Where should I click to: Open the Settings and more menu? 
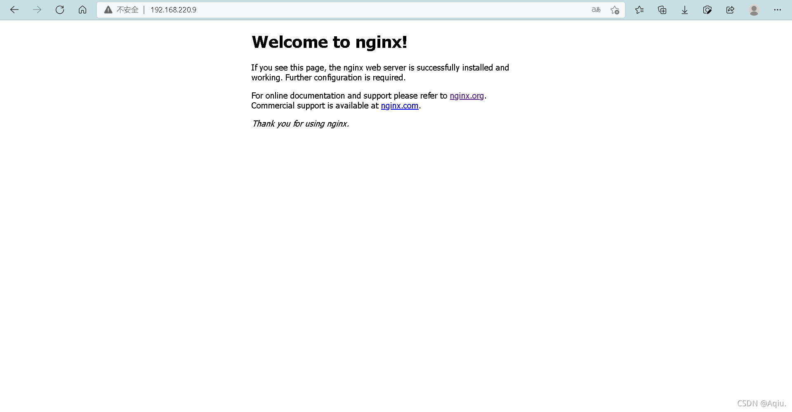tap(778, 10)
